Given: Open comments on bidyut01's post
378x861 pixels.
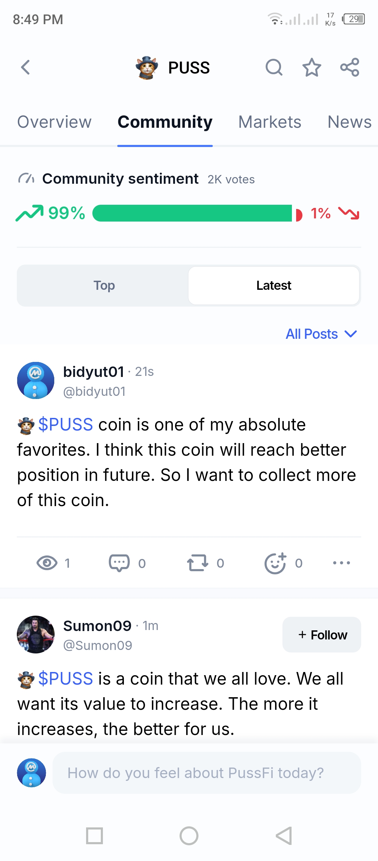Looking at the screenshot, I should pyautogui.click(x=119, y=563).
